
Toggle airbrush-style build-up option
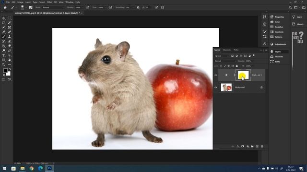(x=111, y=8)
